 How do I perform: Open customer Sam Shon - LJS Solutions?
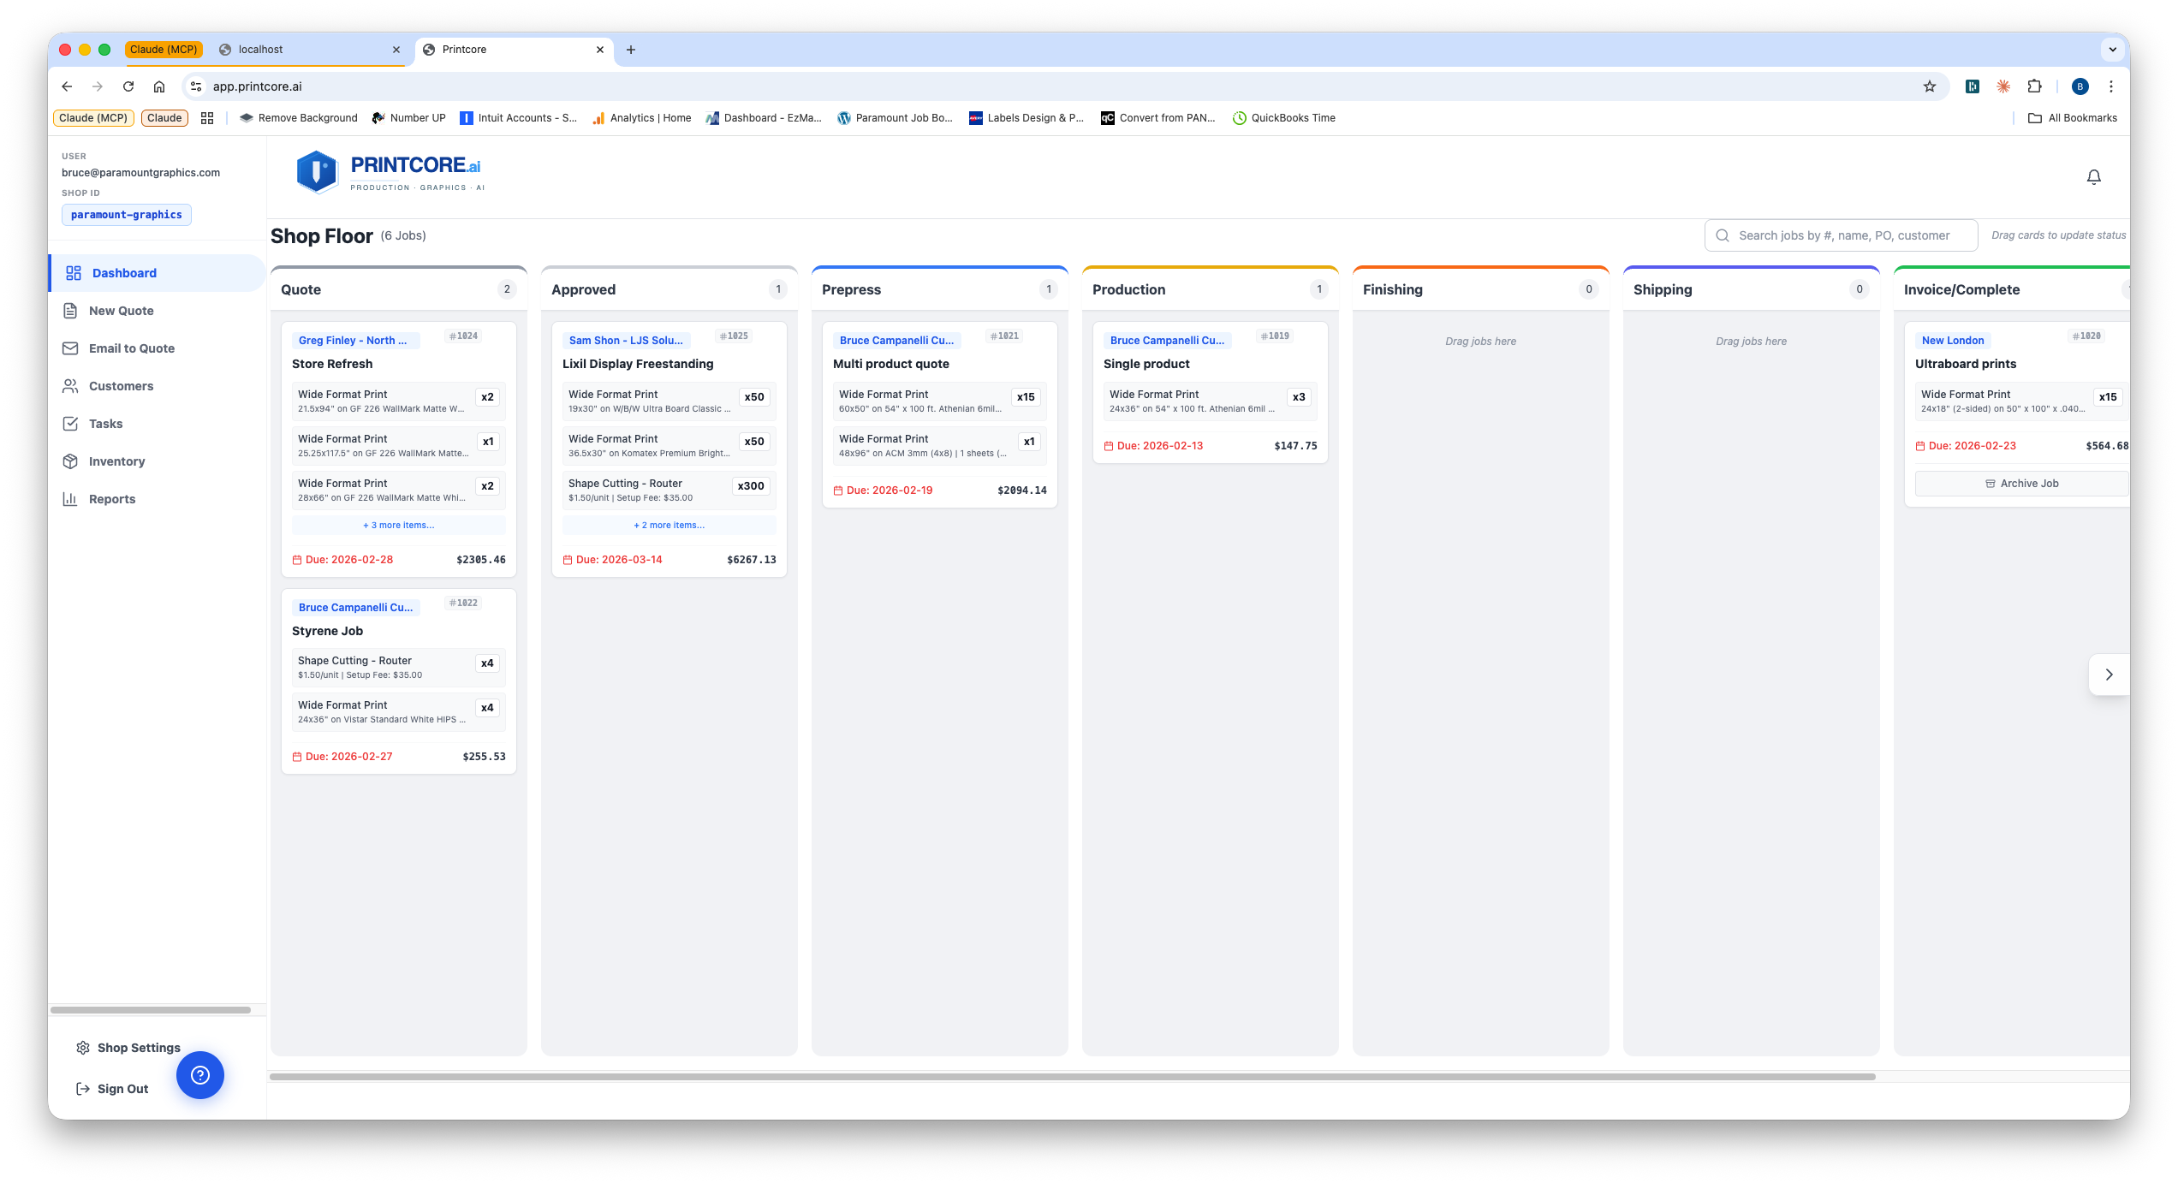click(627, 340)
